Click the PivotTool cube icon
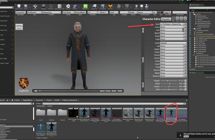The width and height of the screenshot is (215, 140). (x=51, y=6)
